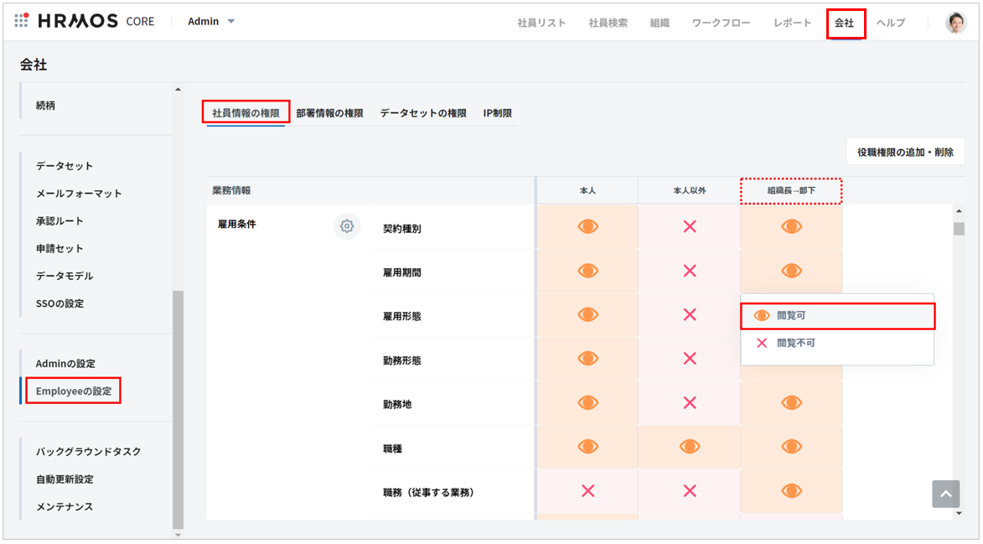The image size is (983, 544).
Task: Open the app grid launcher icon
Action: [x=22, y=21]
